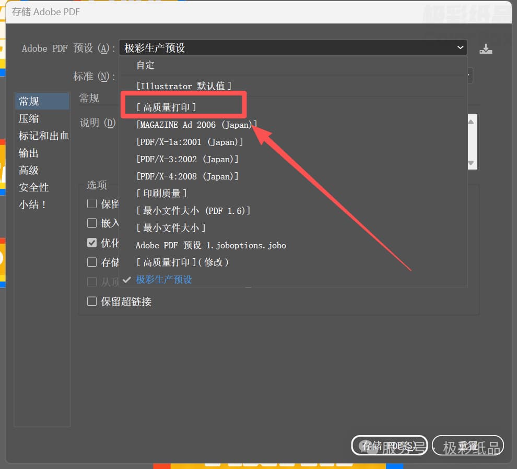Select [PDF/X-4:2008 (Japan)] preset
This screenshot has height=469, width=517.
pos(187,176)
